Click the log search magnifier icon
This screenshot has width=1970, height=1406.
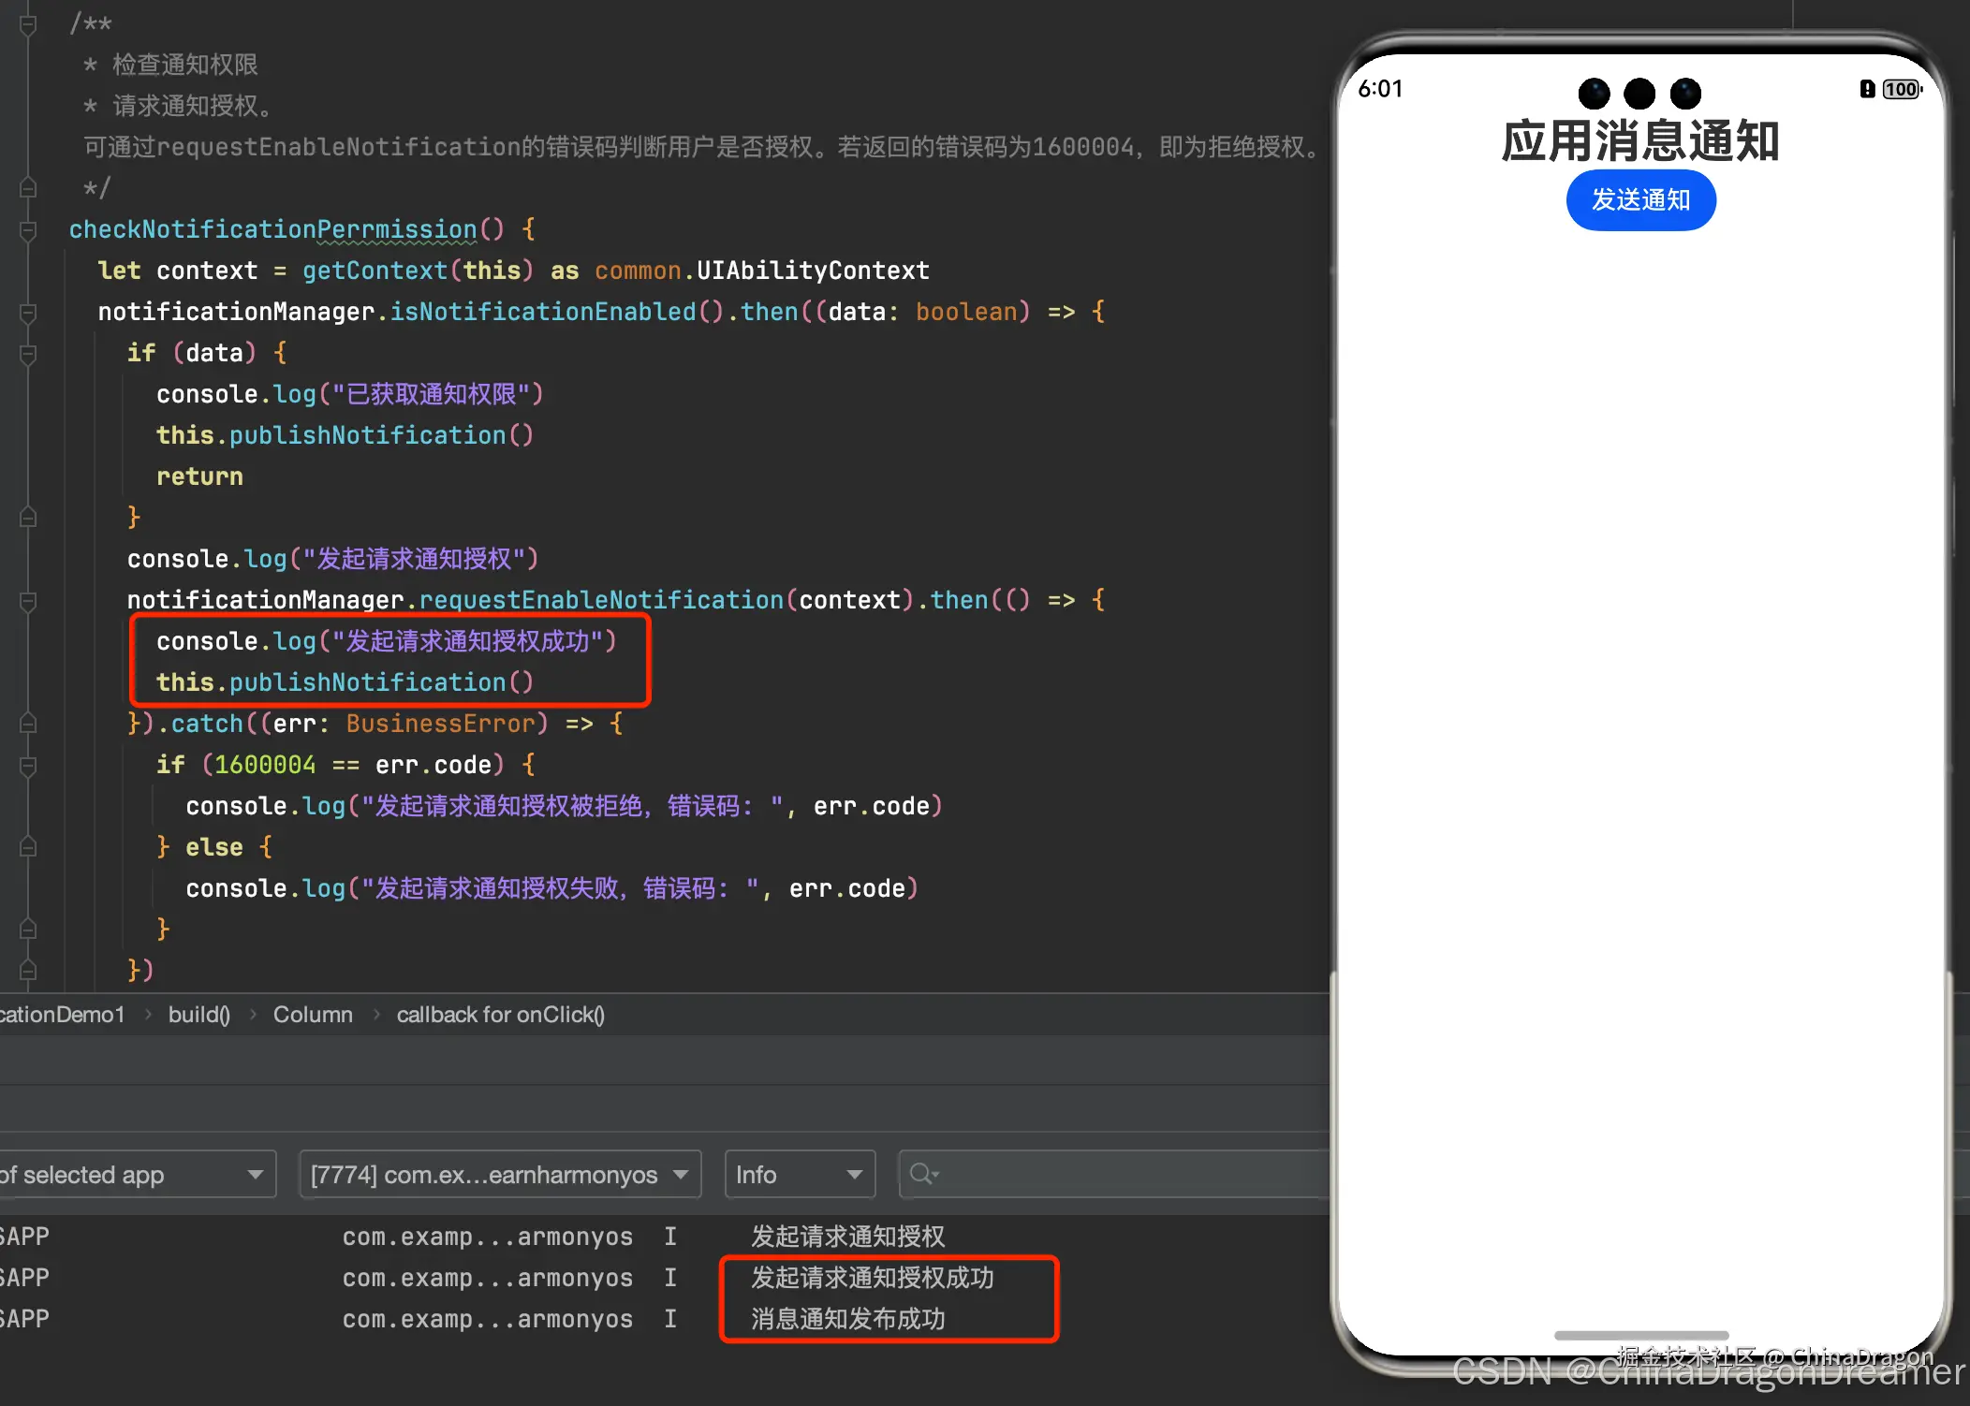pyautogui.click(x=922, y=1174)
